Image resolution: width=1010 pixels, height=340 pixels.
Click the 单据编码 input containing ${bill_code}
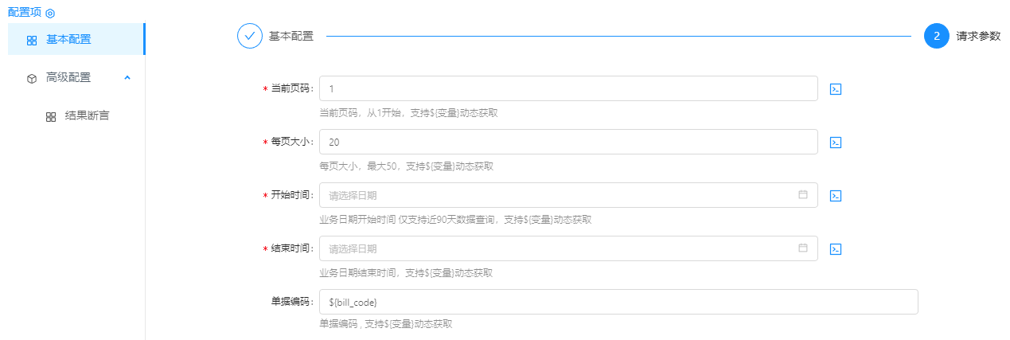(x=618, y=302)
